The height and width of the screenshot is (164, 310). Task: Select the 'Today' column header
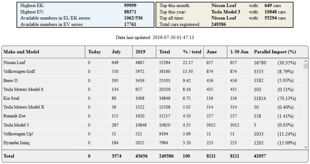pyautogui.click(x=95, y=52)
